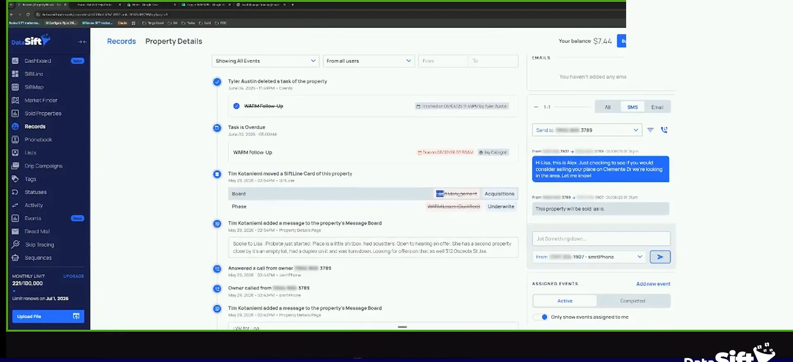793x362 pixels.
Task: Collapse the 1:1 messages section
Action: (x=536, y=107)
